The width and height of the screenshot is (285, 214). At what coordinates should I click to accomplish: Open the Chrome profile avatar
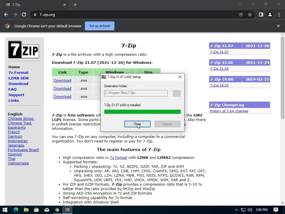[x=270, y=14]
